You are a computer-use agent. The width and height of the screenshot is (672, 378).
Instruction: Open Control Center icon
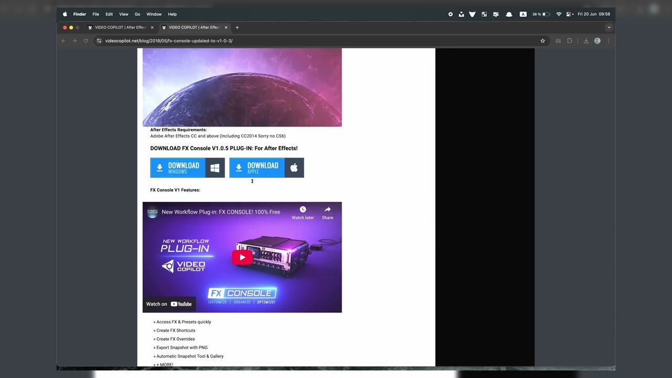coord(569,14)
